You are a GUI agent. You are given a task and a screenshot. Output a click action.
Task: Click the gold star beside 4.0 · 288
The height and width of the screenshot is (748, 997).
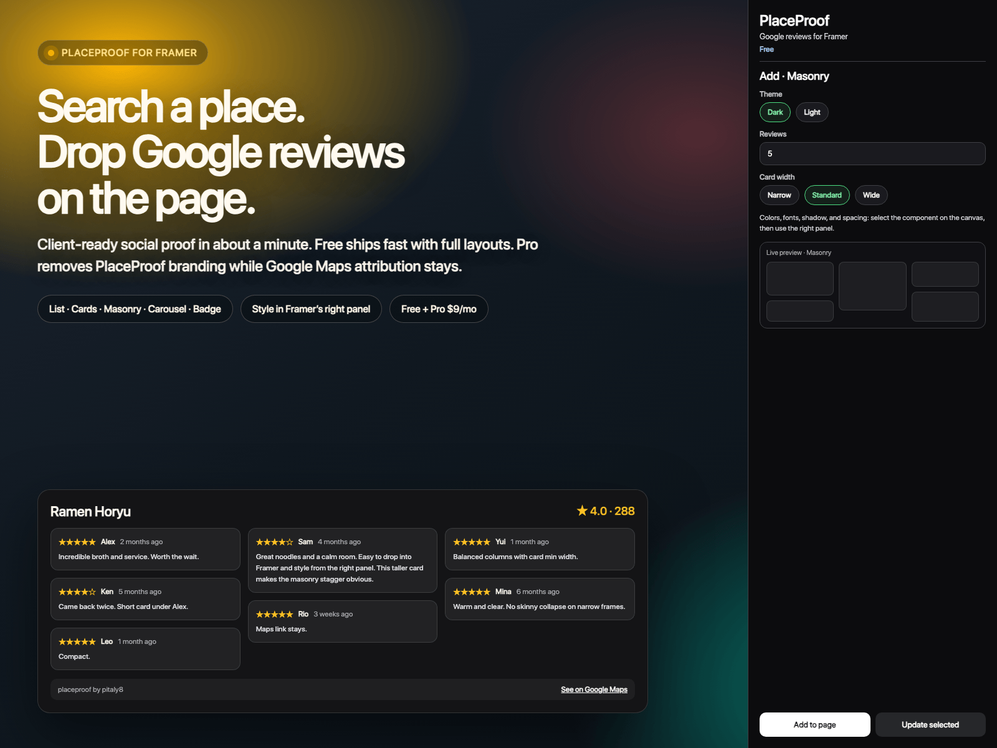(582, 511)
